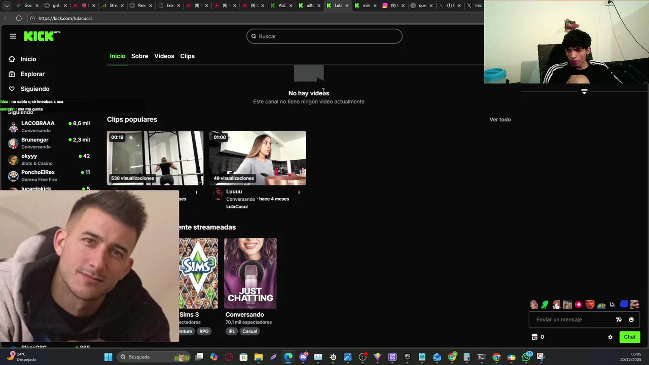The width and height of the screenshot is (649, 365).
Task: Click the kick.com/lulacucci address bar
Action: pyautogui.click(x=254, y=18)
